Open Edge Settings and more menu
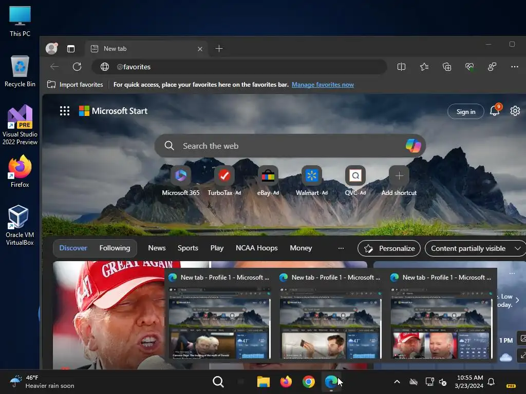Viewport: 526px width, 394px height. click(x=515, y=67)
